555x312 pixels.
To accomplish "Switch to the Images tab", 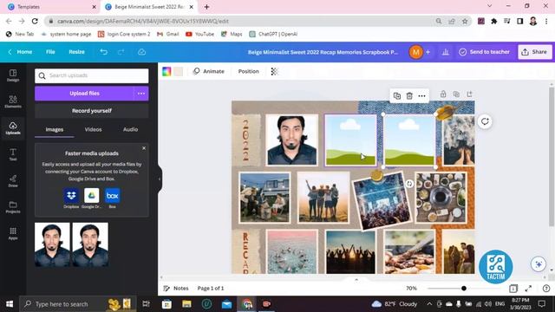I will [x=55, y=129].
